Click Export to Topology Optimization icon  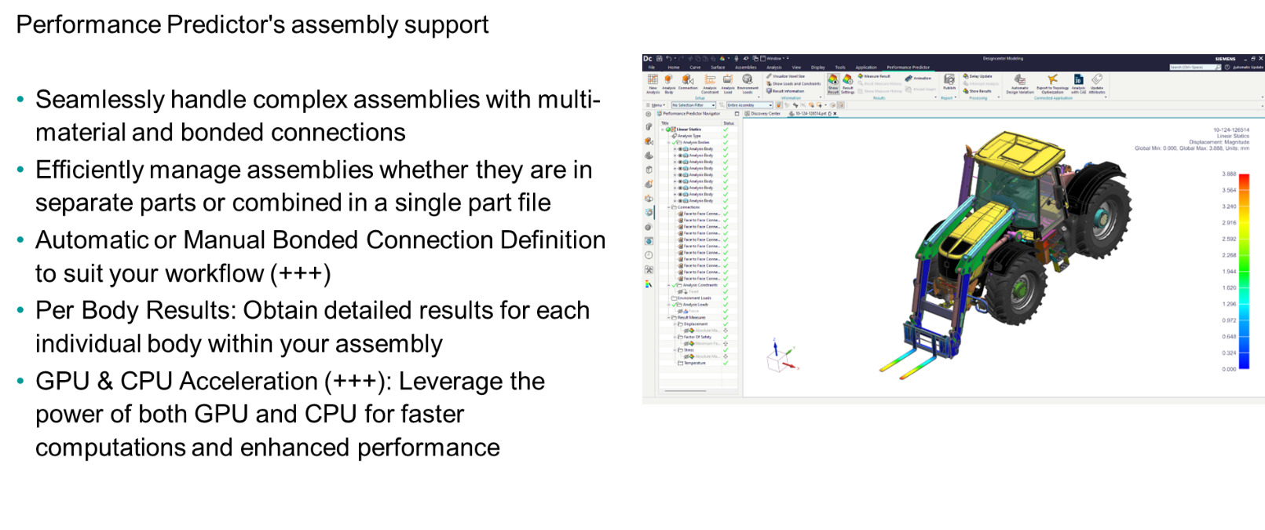1052,80
